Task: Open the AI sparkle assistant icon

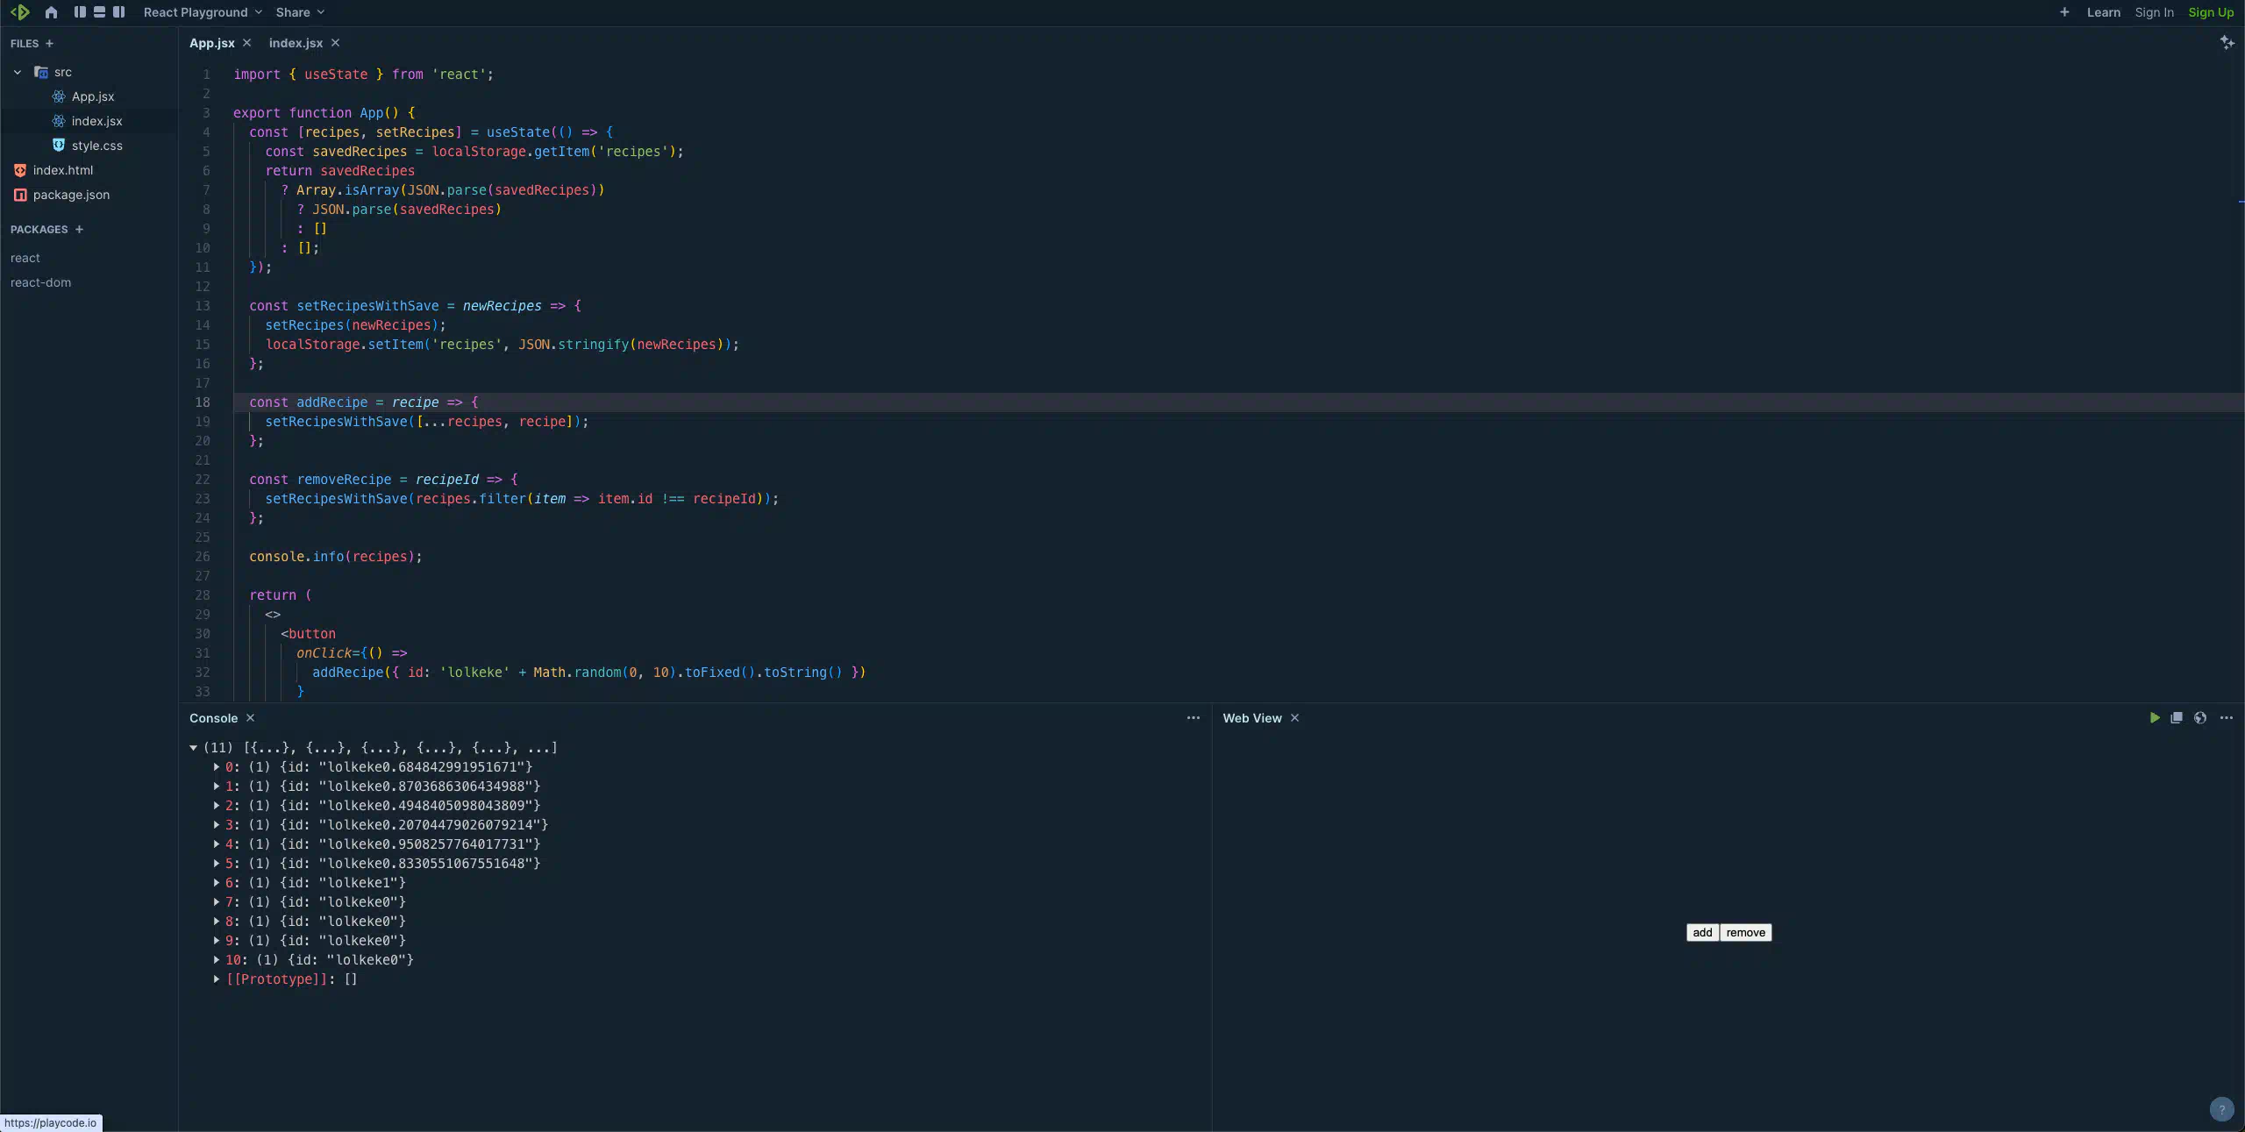Action: [x=2227, y=42]
